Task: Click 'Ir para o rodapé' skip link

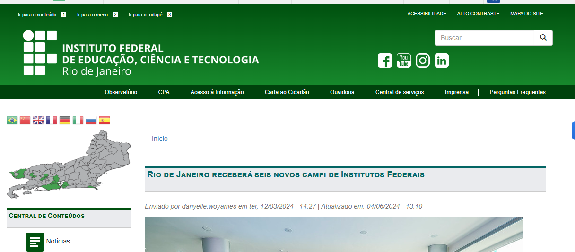Action: point(150,15)
